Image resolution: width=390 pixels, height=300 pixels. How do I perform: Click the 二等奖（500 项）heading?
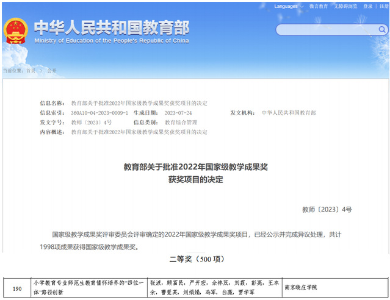tap(197, 259)
